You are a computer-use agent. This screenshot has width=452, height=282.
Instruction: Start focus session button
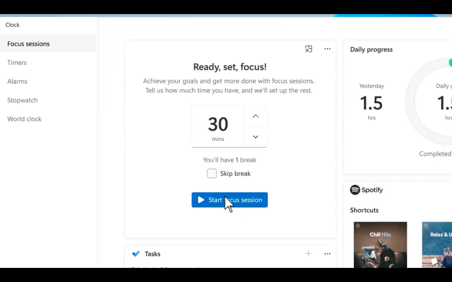point(230,200)
